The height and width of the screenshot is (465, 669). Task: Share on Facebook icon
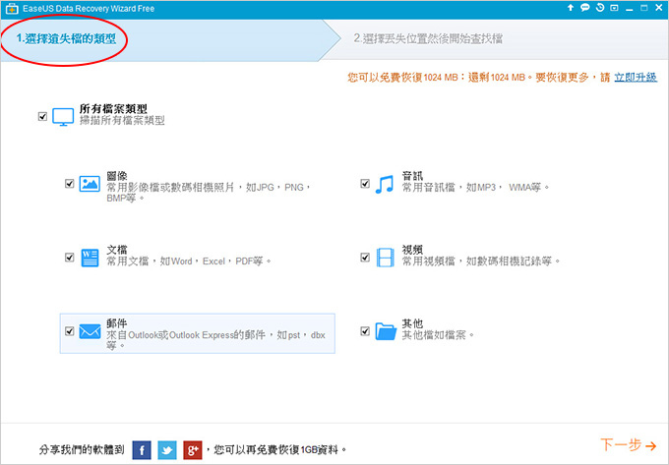[142, 450]
